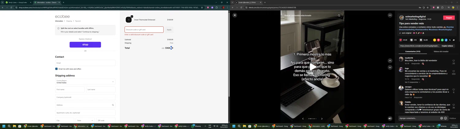Open the share arrow for more options

[x=454, y=40]
